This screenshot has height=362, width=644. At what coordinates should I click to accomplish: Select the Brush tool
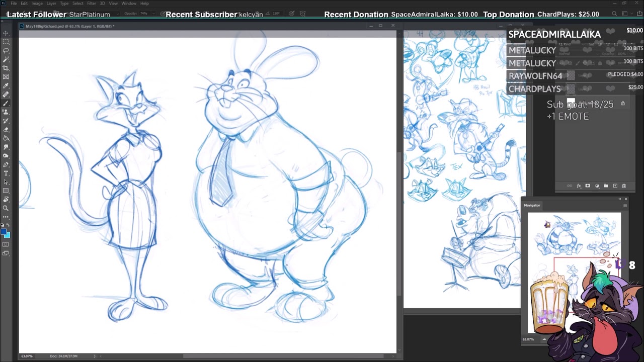pyautogui.click(x=6, y=103)
